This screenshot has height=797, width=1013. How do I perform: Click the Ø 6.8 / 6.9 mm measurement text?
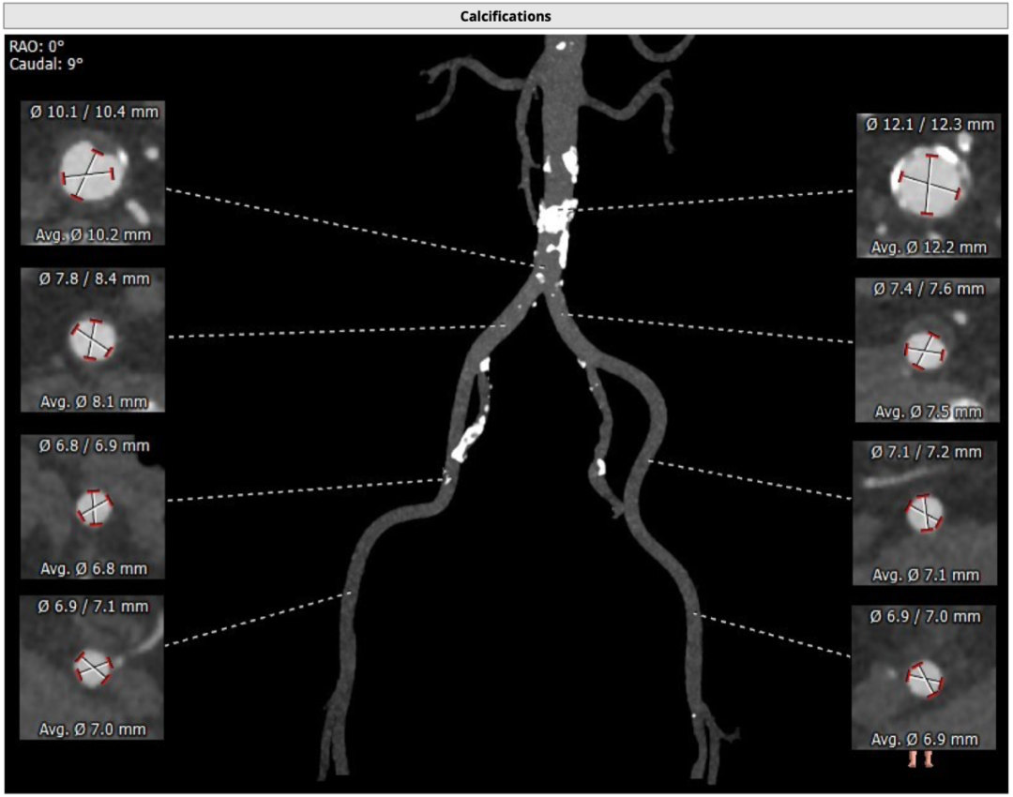click(93, 445)
